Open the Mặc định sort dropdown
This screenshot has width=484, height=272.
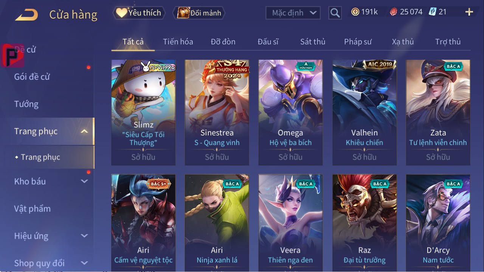tap(293, 13)
